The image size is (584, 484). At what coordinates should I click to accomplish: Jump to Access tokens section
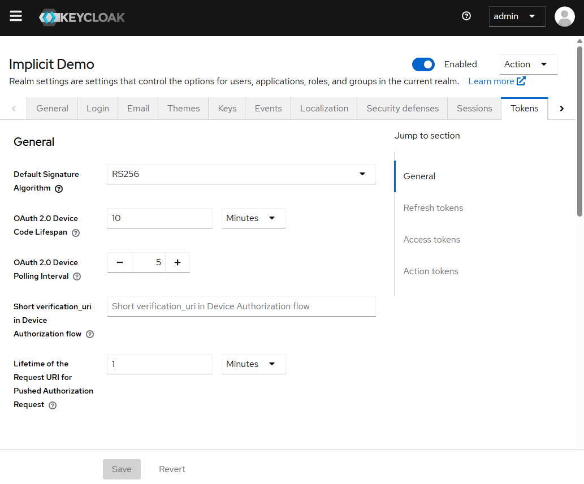(431, 240)
